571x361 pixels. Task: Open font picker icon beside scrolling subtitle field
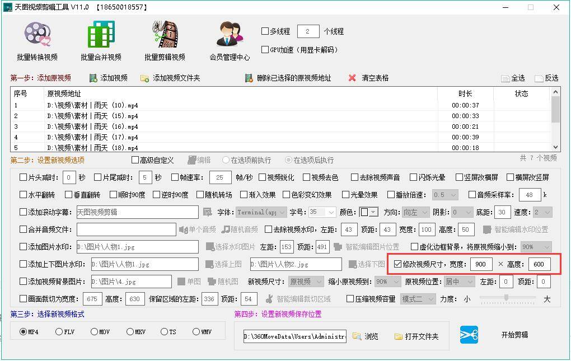pyautogui.click(x=207, y=212)
